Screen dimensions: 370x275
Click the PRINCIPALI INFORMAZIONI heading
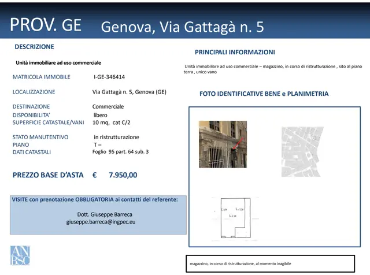tap(235, 52)
